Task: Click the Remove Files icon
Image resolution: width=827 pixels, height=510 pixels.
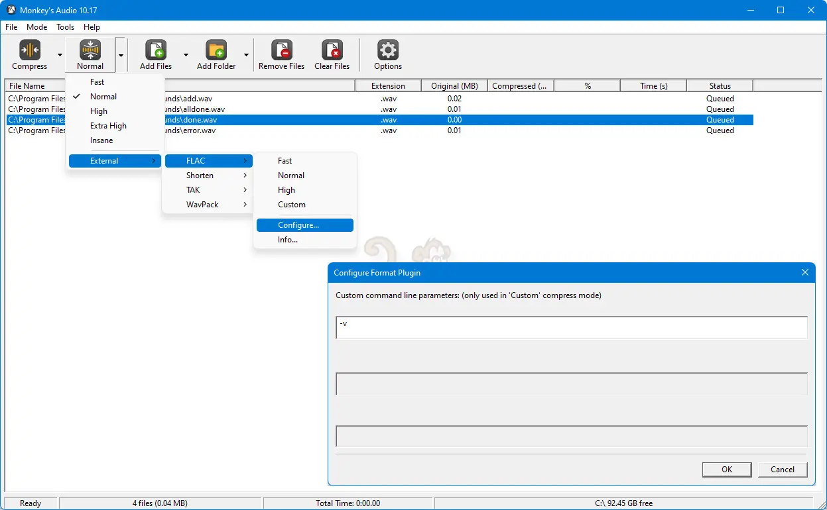Action: [x=282, y=50]
